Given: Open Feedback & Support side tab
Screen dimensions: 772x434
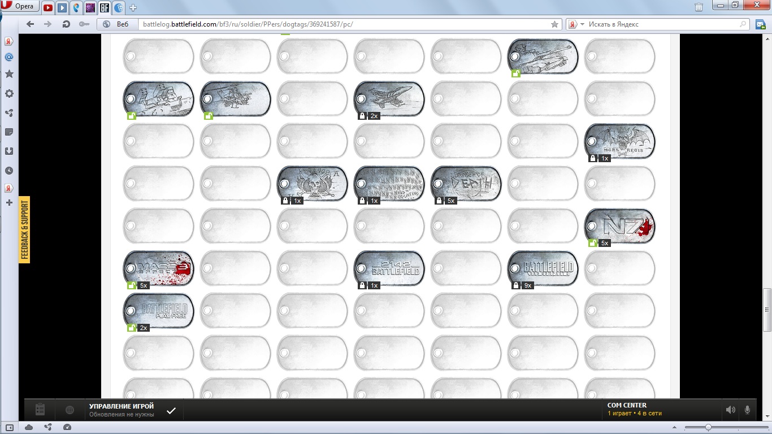Looking at the screenshot, I should click(x=24, y=229).
